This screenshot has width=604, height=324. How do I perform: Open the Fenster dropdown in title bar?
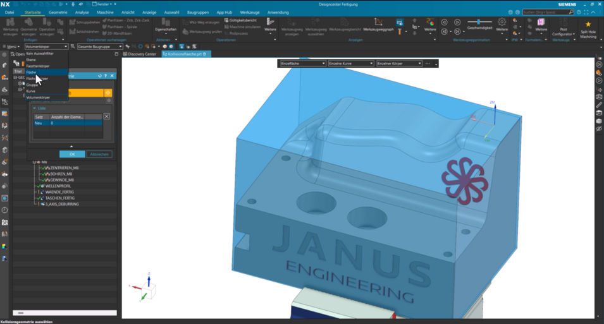click(x=104, y=4)
